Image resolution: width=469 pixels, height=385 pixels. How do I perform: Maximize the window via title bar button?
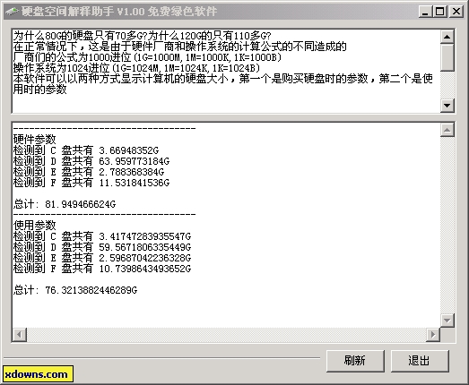coord(439,12)
